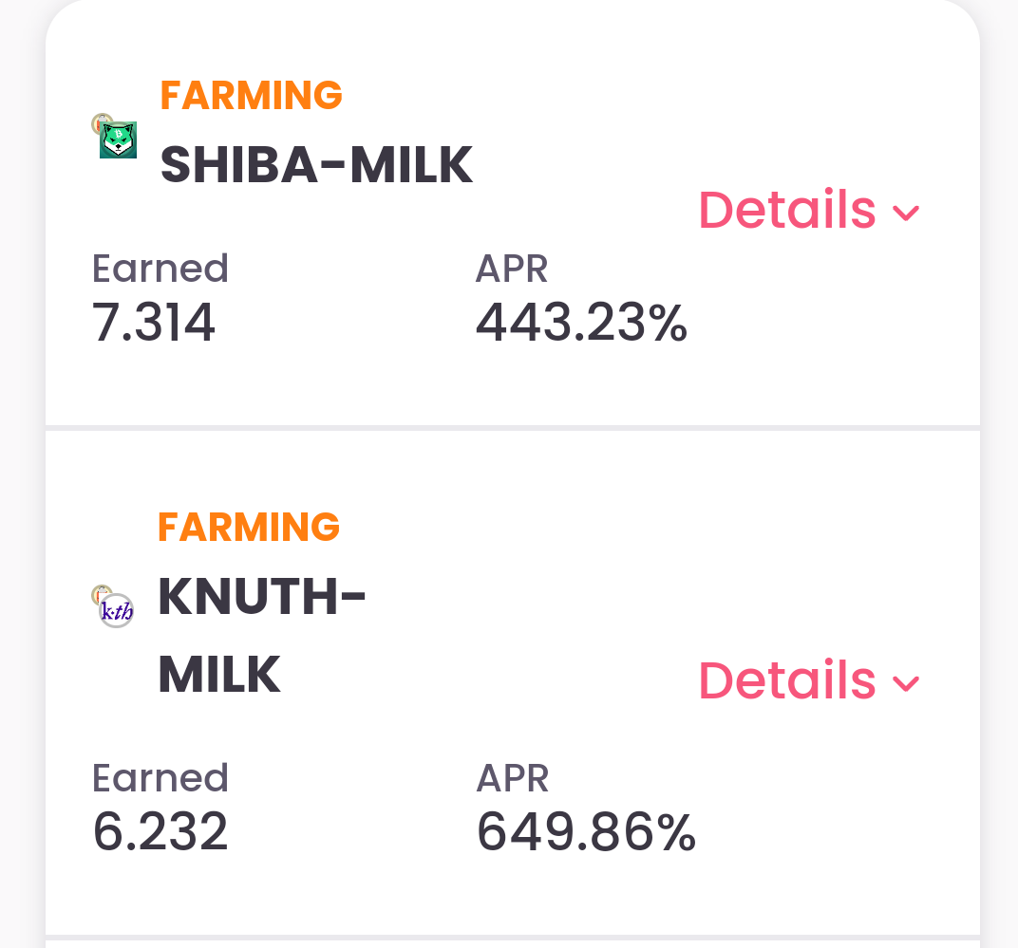Click the SHIBA token icon
The width and height of the screenshot is (1018, 948).
point(118,140)
